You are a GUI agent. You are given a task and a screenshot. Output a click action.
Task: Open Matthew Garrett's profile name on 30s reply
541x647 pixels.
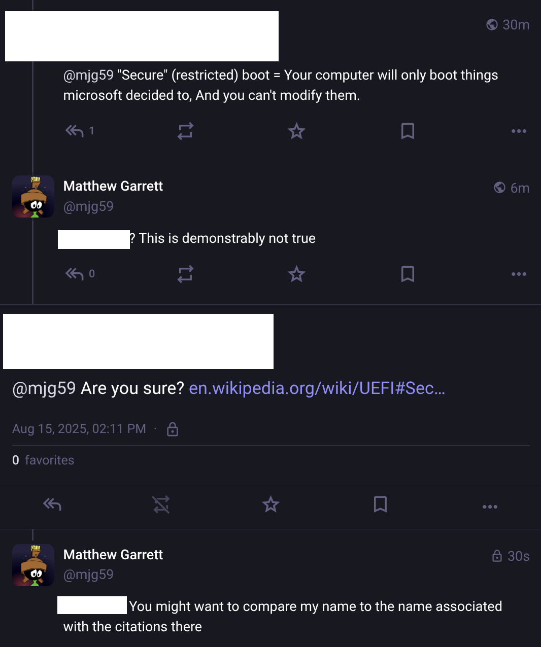113,555
